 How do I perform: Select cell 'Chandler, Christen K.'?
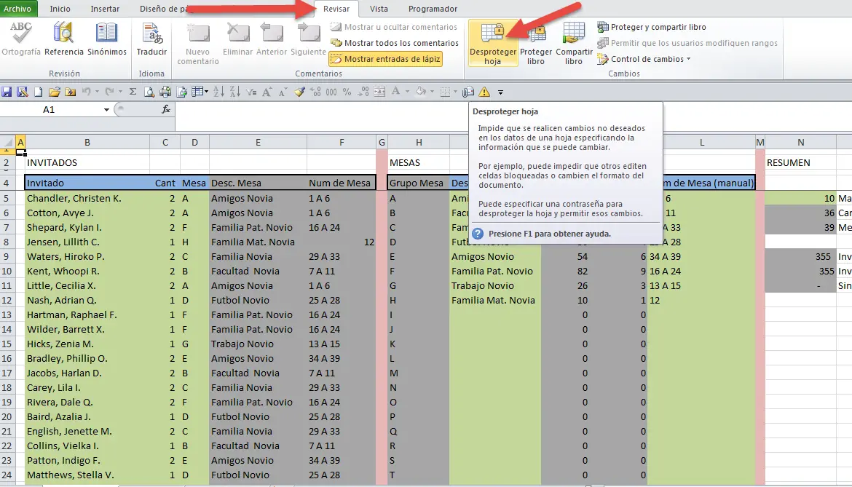87,198
